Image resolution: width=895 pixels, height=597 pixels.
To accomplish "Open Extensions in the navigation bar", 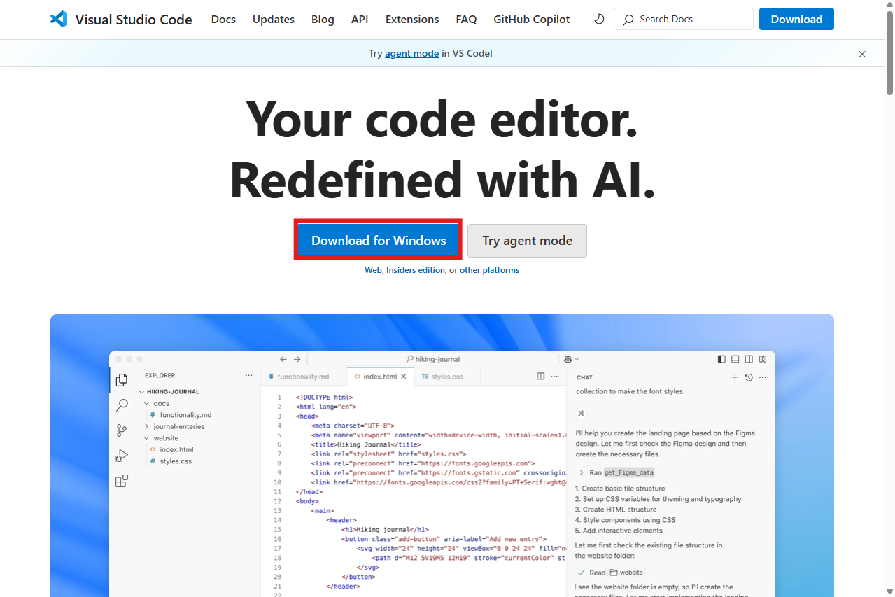I will (412, 20).
